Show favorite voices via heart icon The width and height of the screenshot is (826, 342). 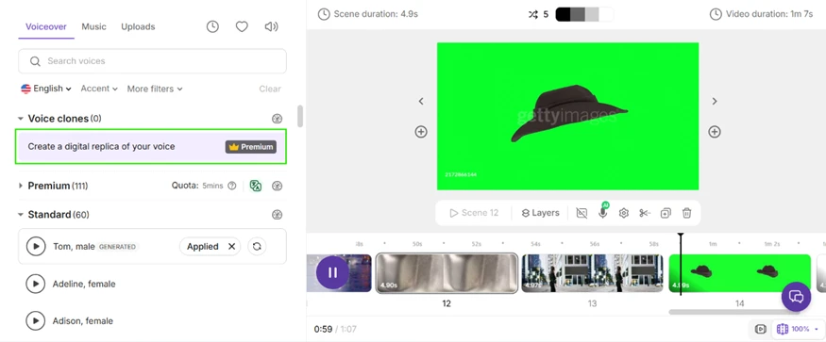(x=242, y=26)
